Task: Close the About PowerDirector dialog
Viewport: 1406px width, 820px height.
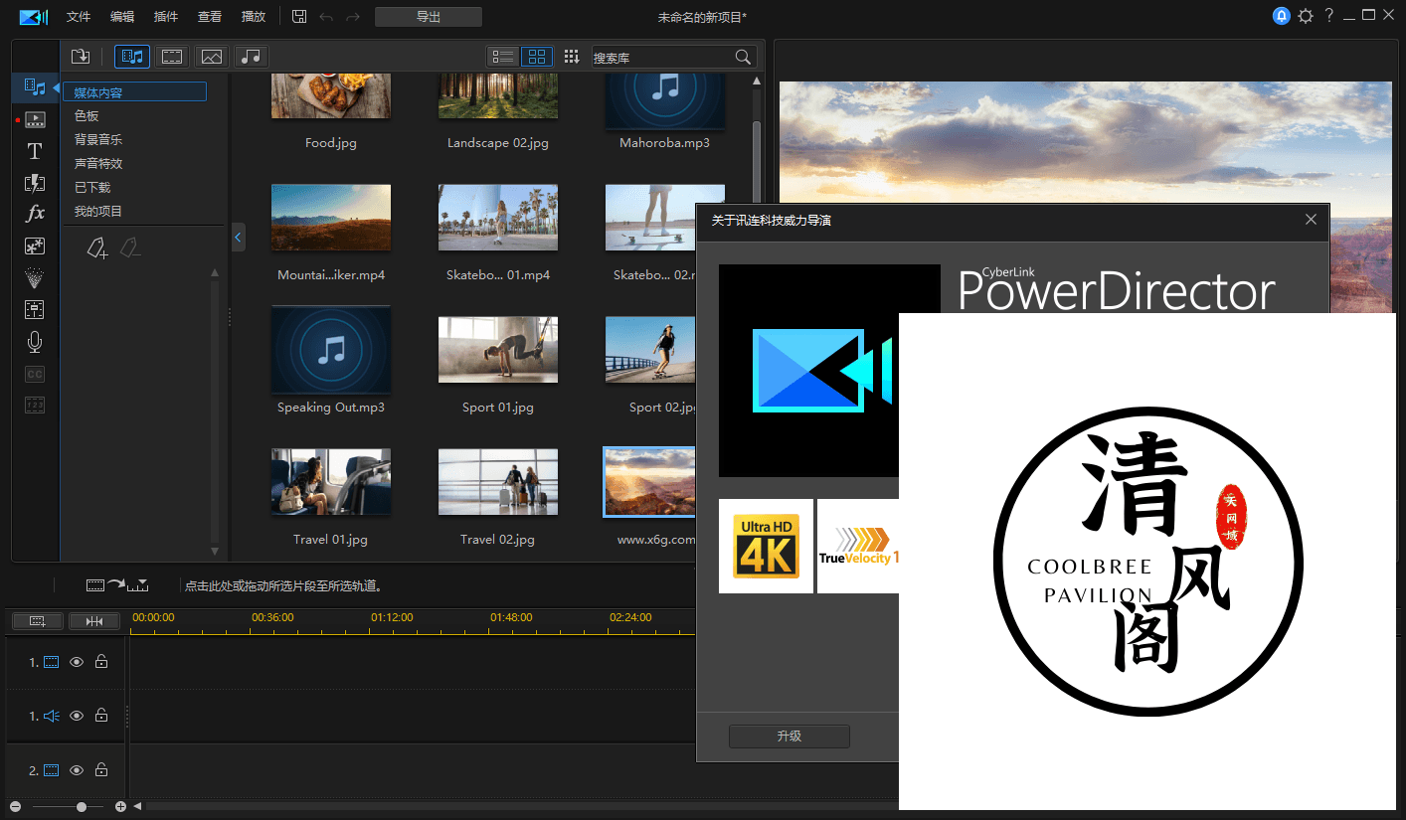Action: [x=1312, y=220]
